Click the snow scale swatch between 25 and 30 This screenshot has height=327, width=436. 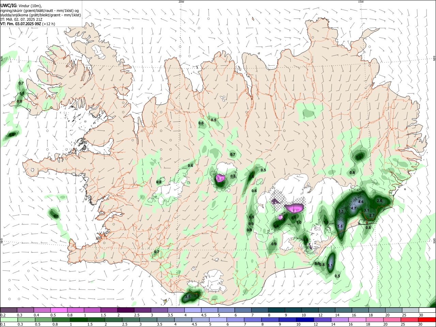coord(410,310)
